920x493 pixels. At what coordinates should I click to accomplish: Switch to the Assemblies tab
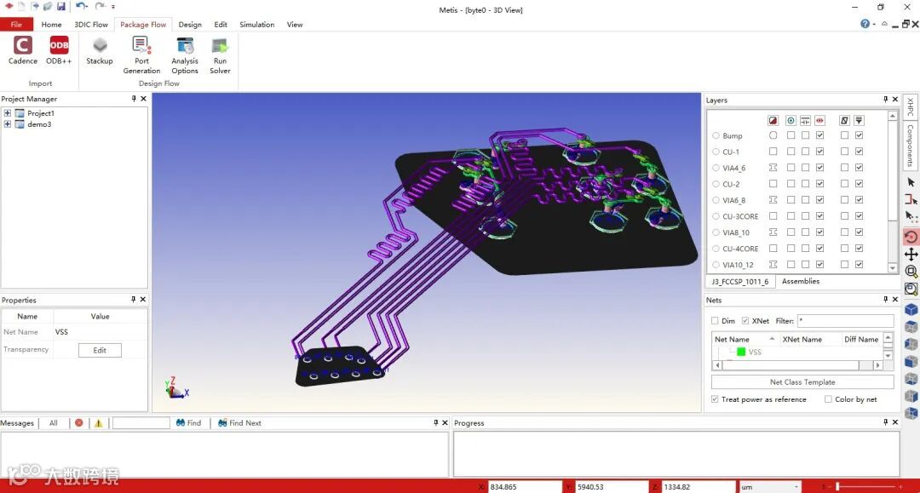coord(800,281)
